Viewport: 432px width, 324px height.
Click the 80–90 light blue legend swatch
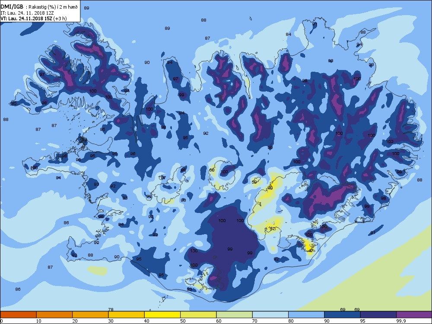[x=306, y=314]
